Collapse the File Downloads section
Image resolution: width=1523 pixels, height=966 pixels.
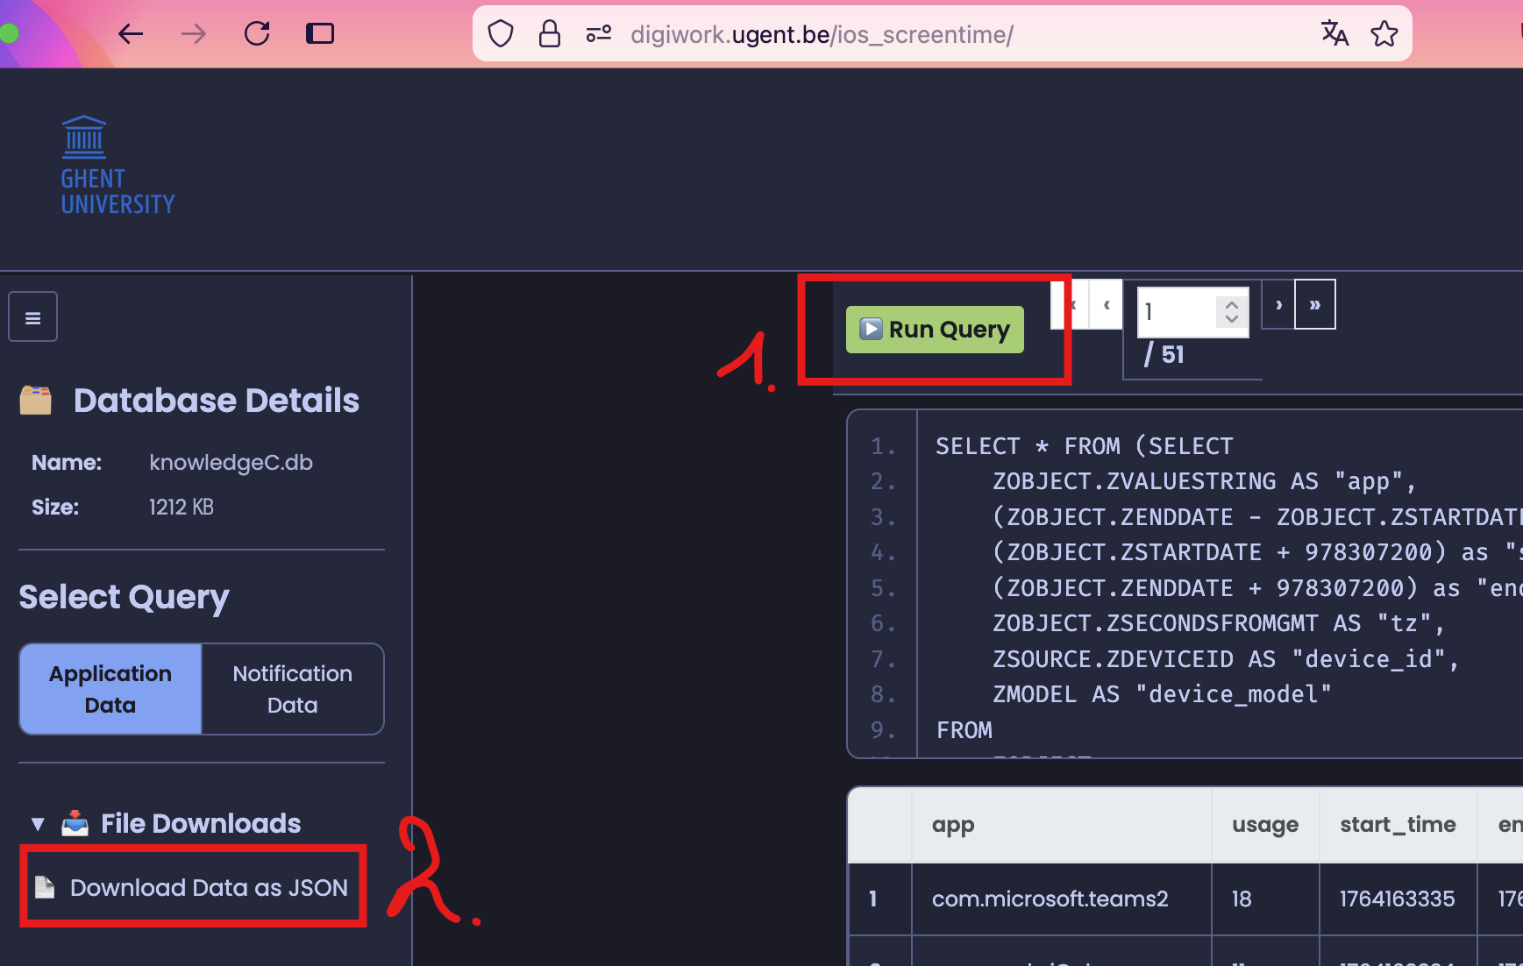click(x=38, y=824)
